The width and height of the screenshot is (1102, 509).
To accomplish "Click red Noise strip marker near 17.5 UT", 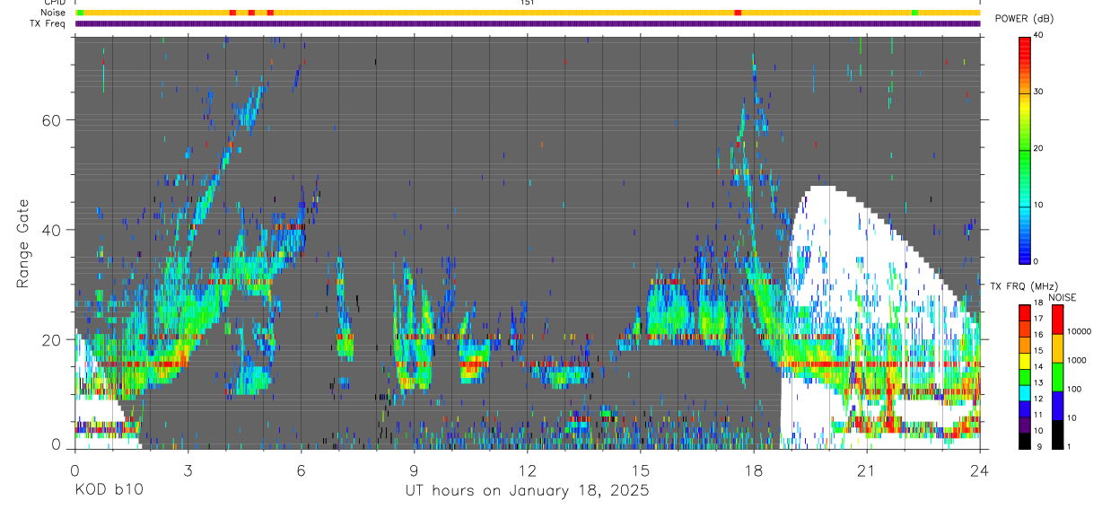I will (x=738, y=13).
